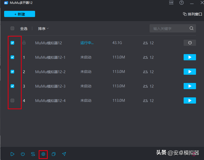
Task: Check the MuMu模拟器12-4 checkbox
Action: [12, 100]
